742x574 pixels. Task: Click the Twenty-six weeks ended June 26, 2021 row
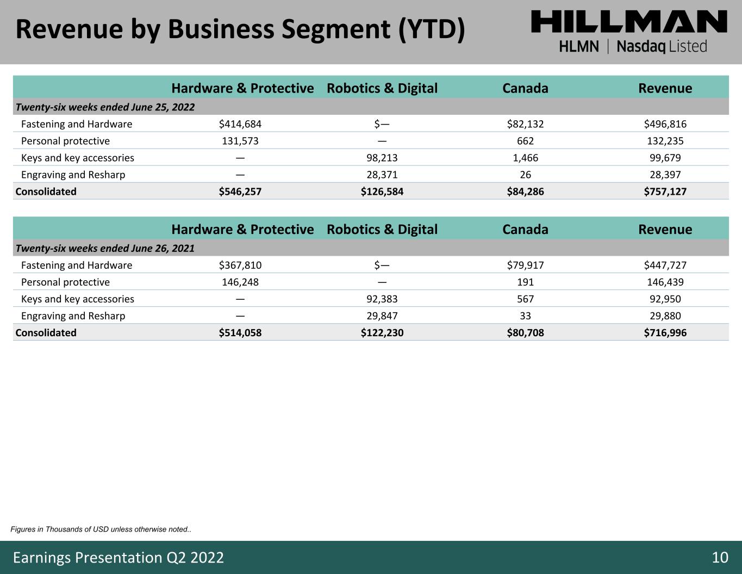[x=371, y=248]
